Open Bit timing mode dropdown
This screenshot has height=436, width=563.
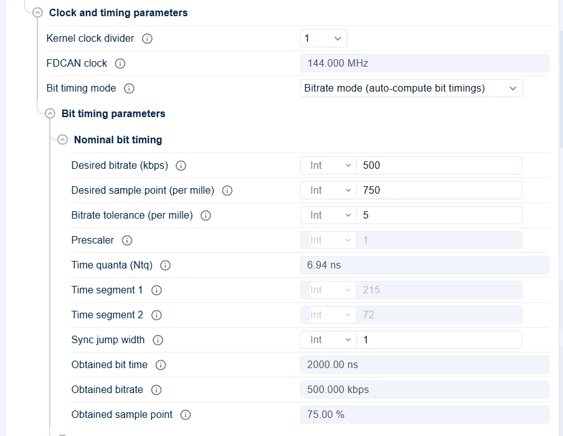tap(412, 88)
